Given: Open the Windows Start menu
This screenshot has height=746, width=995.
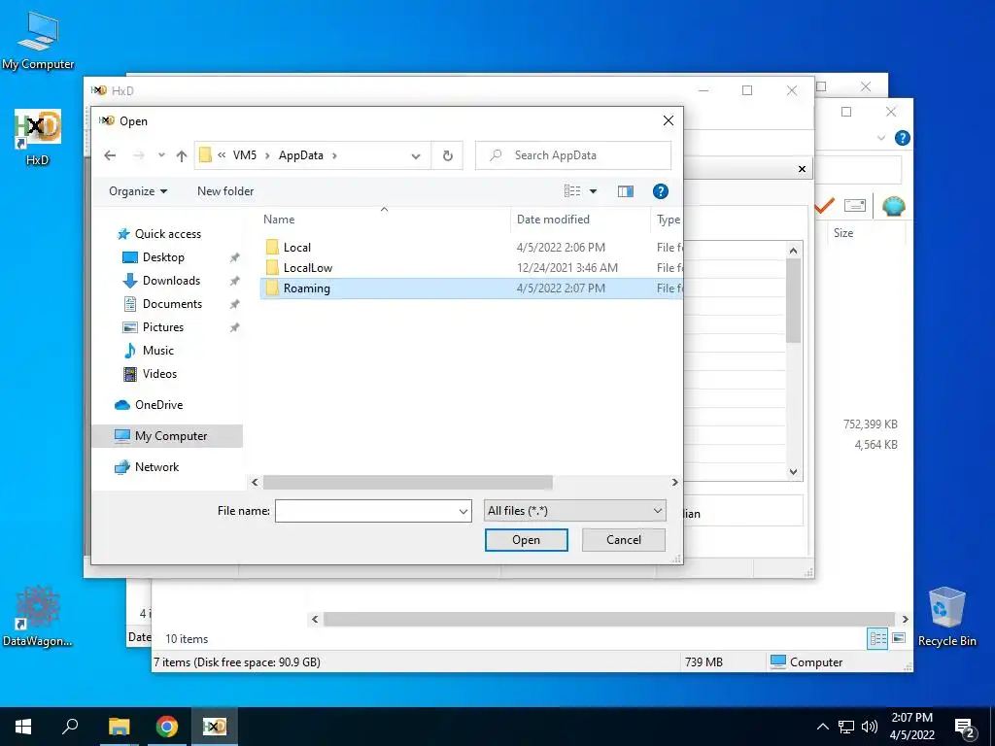Looking at the screenshot, I should coord(23,727).
